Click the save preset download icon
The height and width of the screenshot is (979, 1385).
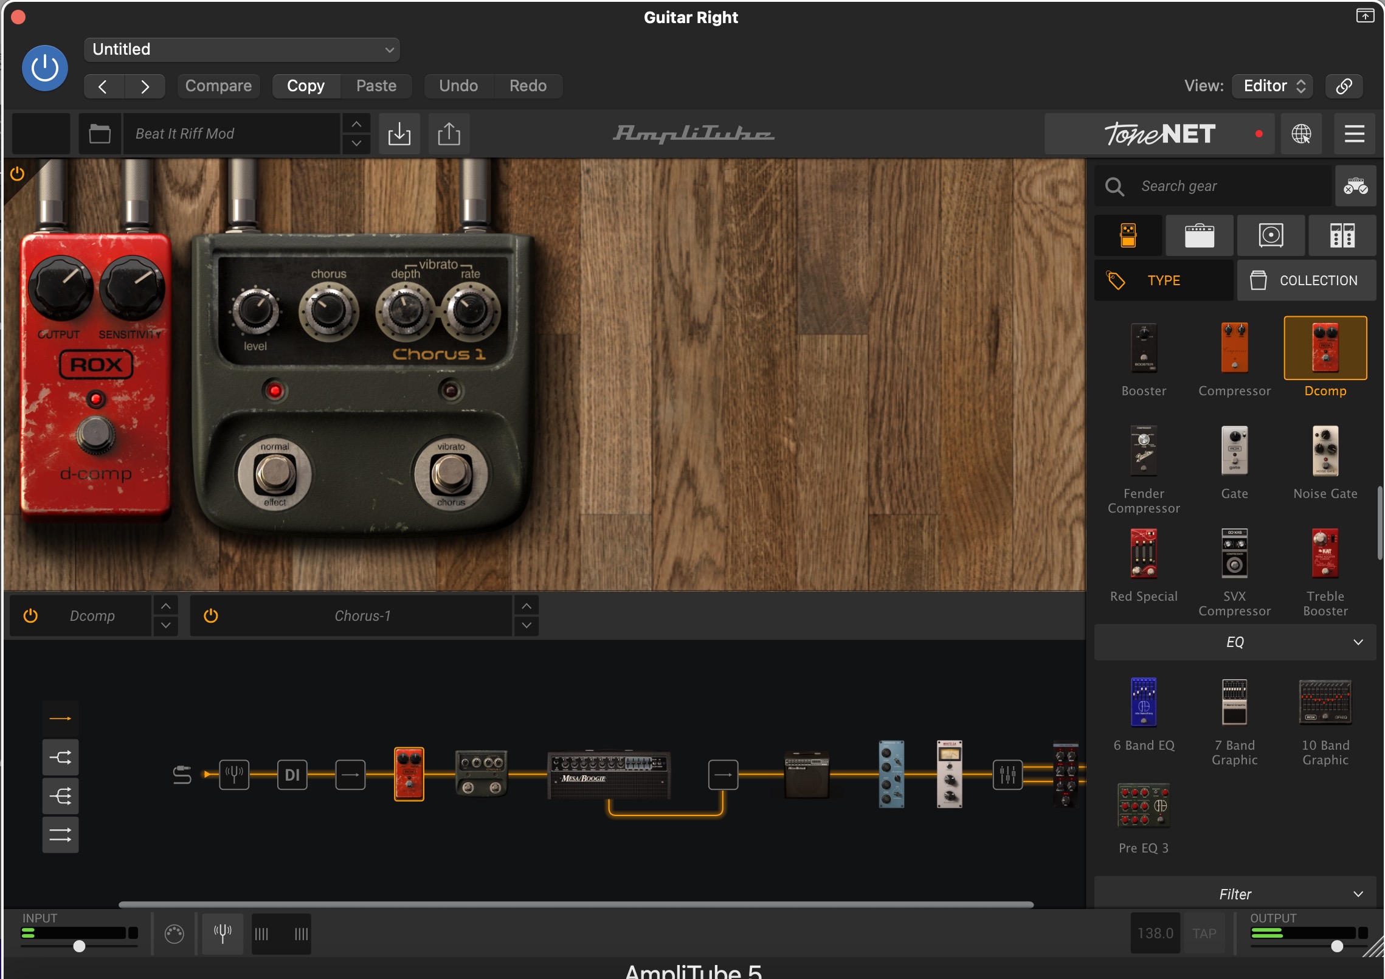point(399,134)
